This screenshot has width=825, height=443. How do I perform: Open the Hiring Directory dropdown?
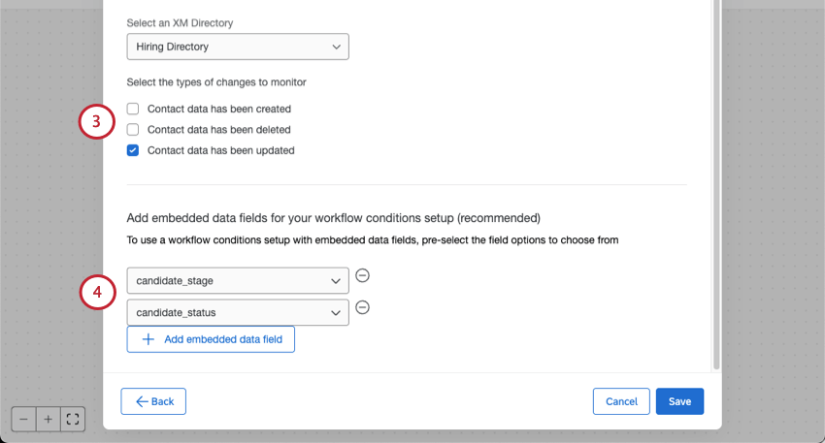point(238,47)
